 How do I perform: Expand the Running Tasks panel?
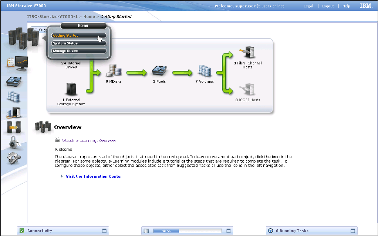tap(353, 231)
